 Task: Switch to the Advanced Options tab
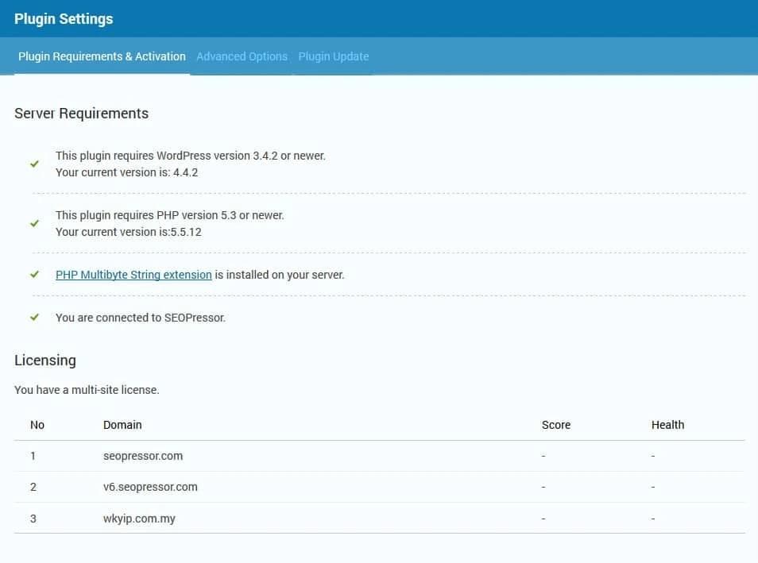242,56
